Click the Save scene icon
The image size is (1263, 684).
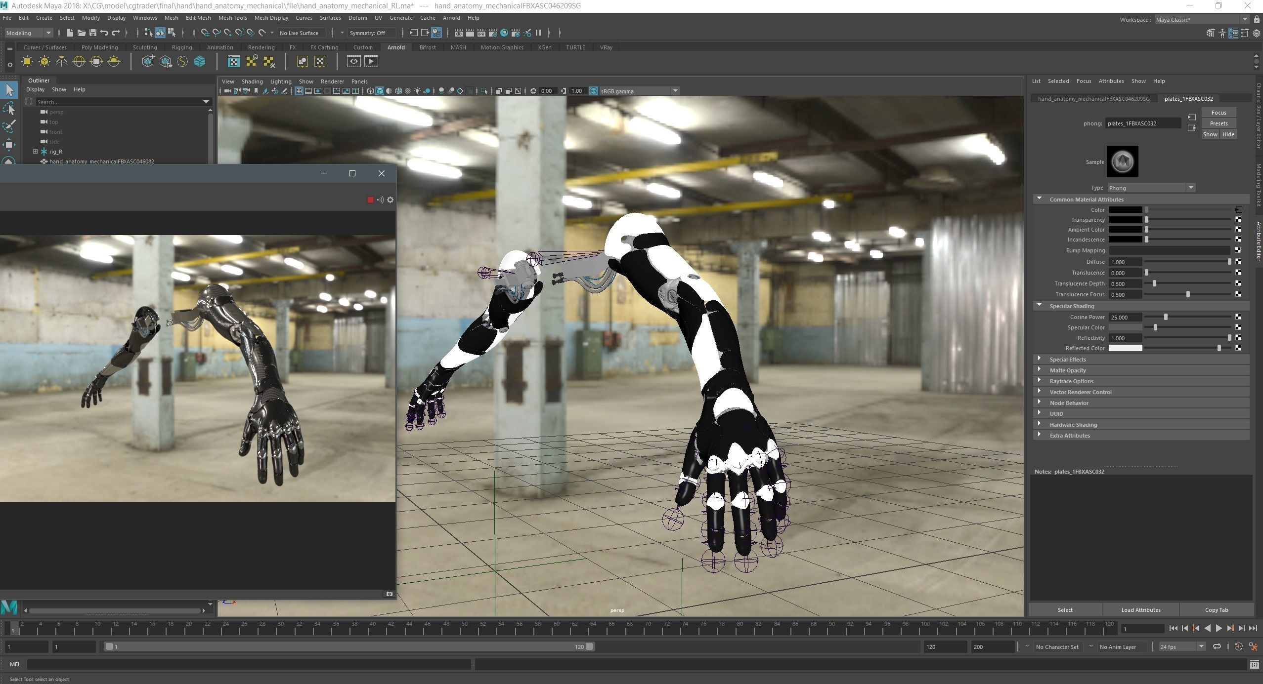click(92, 33)
